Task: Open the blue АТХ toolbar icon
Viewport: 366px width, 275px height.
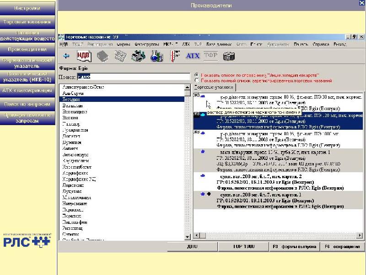Action: 193,56
